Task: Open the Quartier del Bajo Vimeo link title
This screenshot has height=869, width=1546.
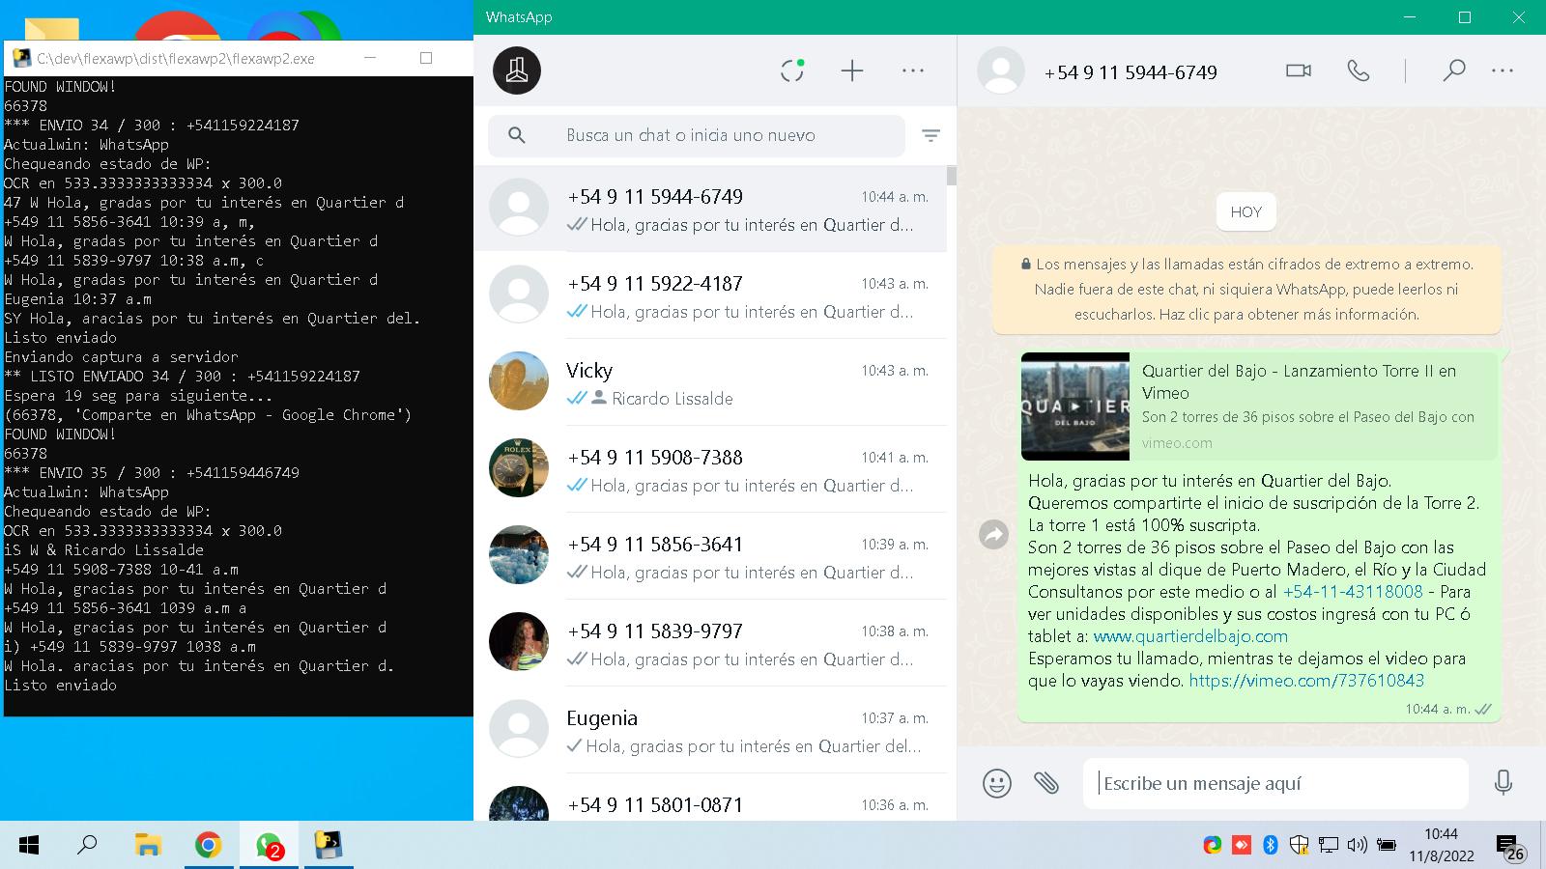Action: point(1299,381)
